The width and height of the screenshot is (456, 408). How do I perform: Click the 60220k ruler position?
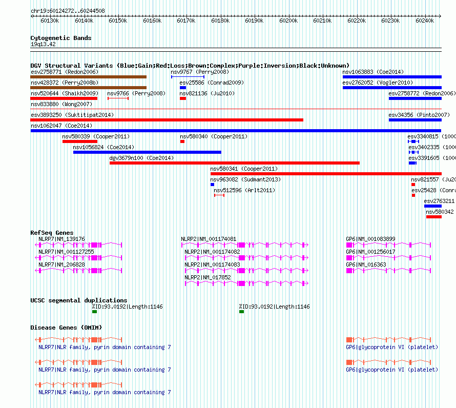(x=357, y=21)
